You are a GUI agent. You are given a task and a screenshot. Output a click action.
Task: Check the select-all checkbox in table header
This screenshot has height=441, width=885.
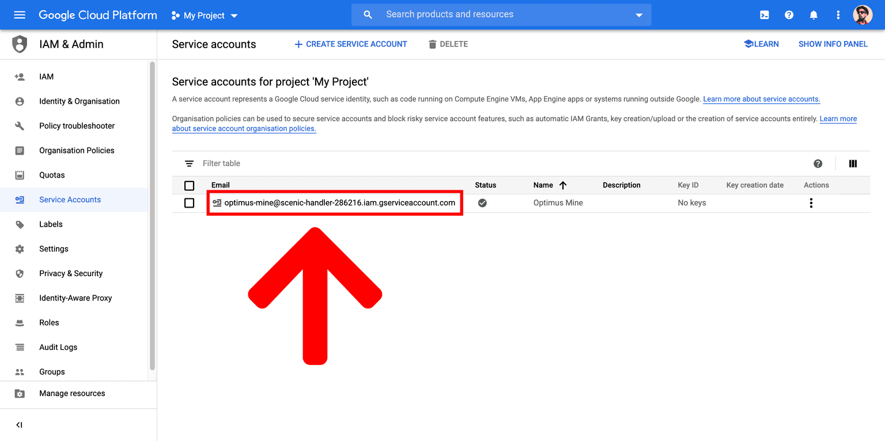[189, 185]
